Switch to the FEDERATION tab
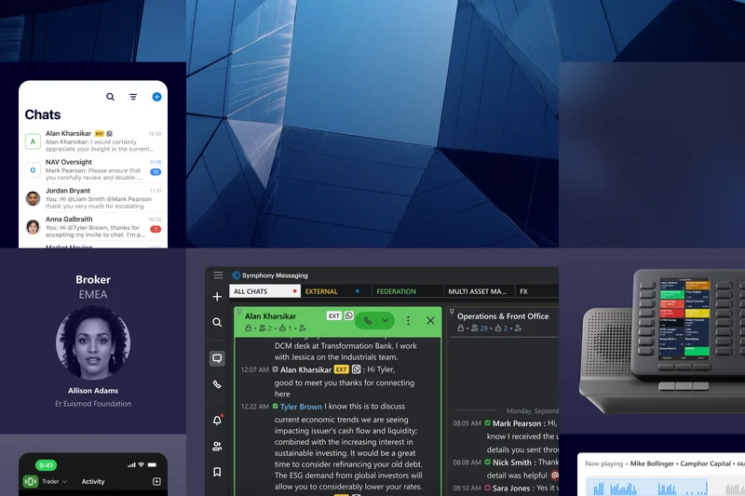 396,291
